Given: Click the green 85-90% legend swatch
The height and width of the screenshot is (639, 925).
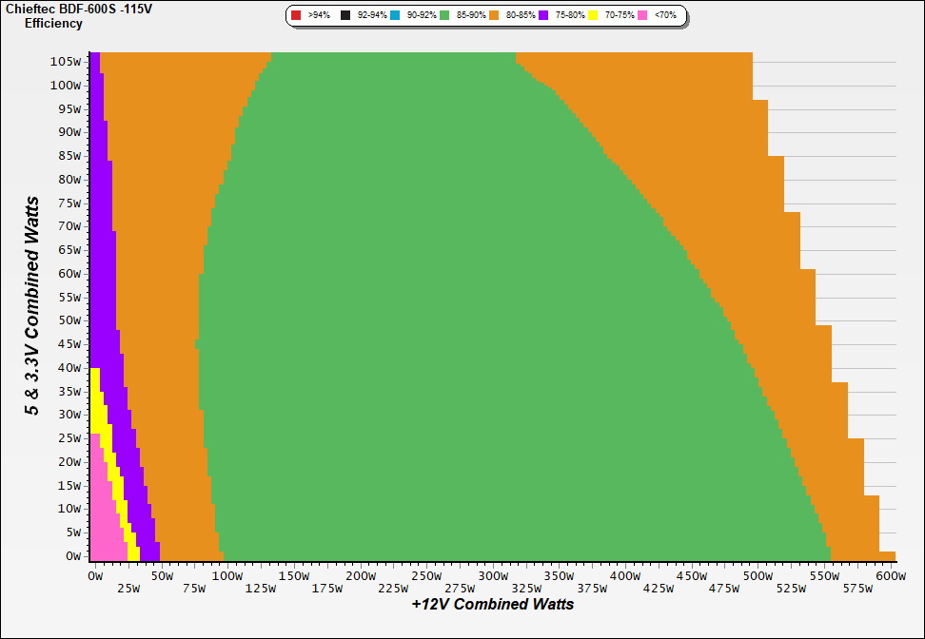Looking at the screenshot, I should (x=444, y=16).
